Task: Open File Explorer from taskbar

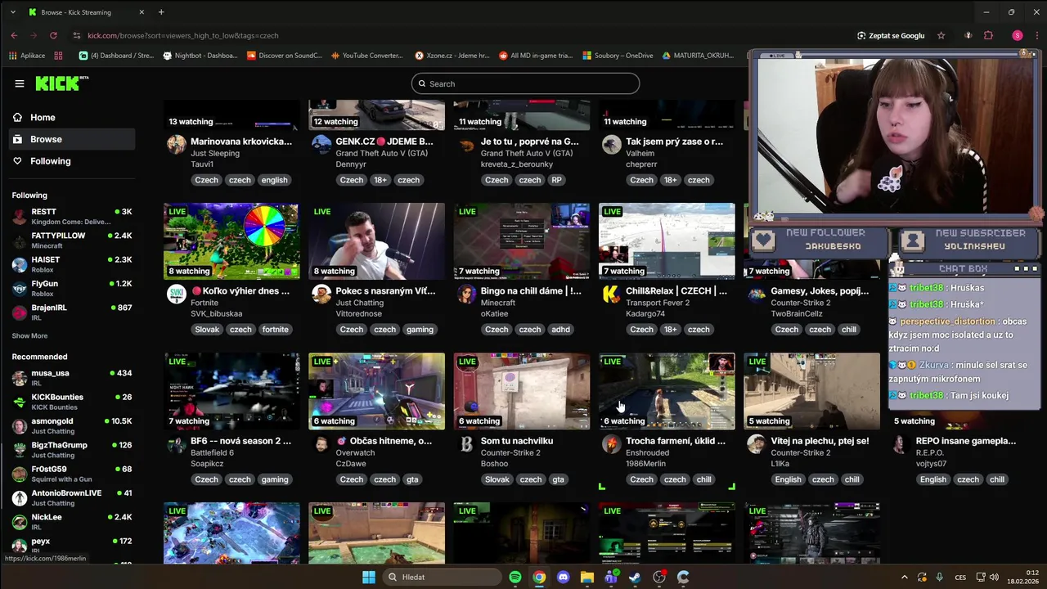Action: click(x=586, y=577)
